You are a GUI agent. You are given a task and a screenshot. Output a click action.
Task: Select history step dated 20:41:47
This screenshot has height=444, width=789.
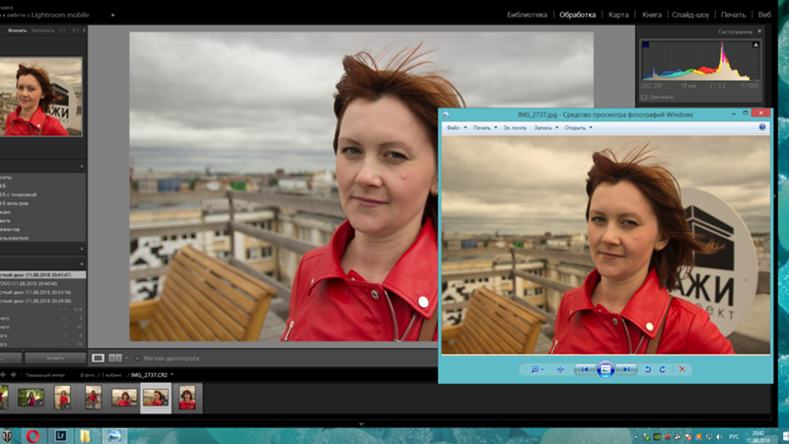point(42,275)
